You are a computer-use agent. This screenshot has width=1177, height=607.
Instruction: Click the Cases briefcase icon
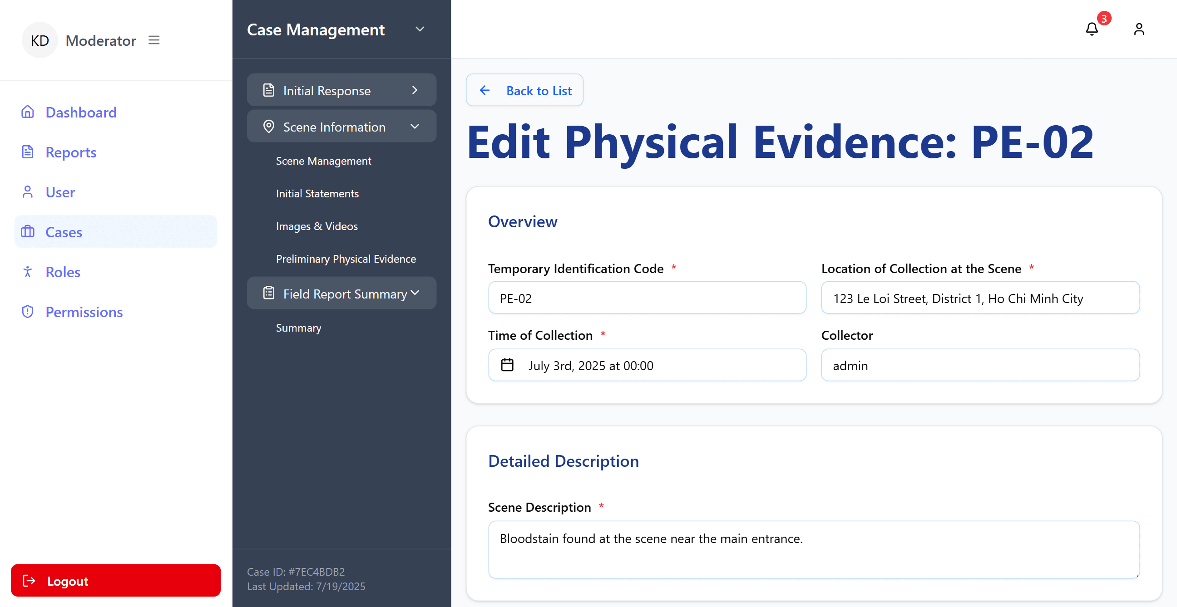[27, 231]
